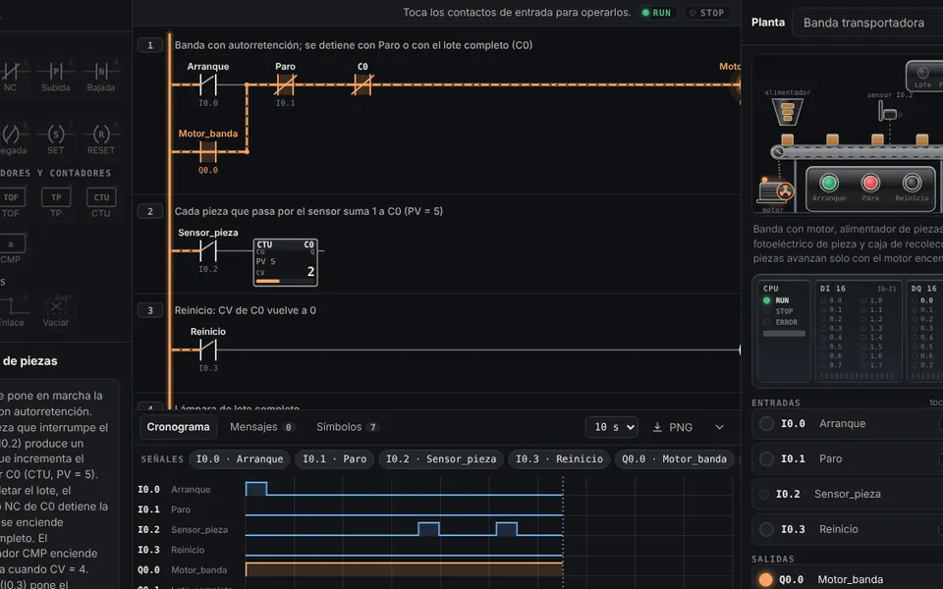Activate the Vaciar erase tool
The width and height of the screenshot is (943, 589).
point(55,311)
